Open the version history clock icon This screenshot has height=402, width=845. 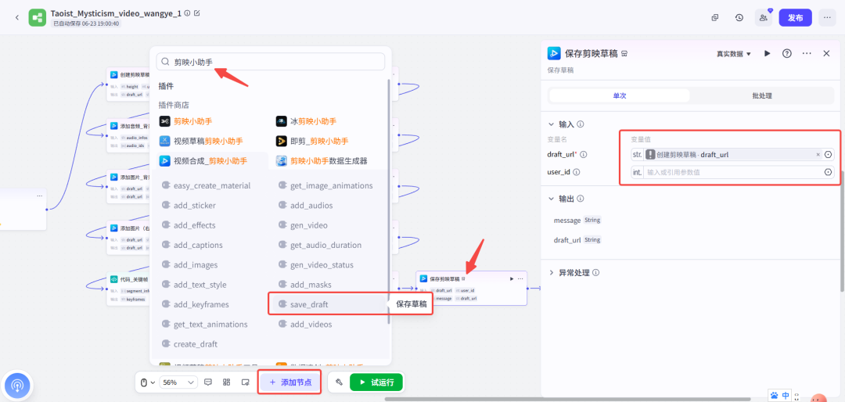pyautogui.click(x=739, y=17)
